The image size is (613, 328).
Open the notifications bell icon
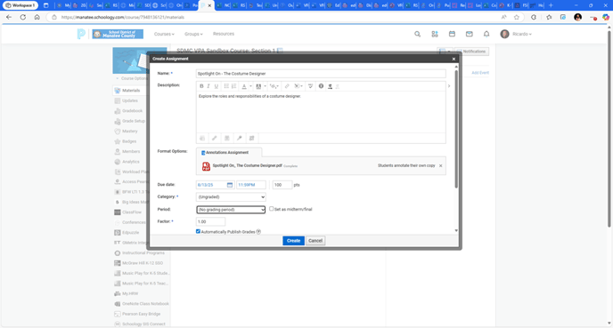coord(486,34)
